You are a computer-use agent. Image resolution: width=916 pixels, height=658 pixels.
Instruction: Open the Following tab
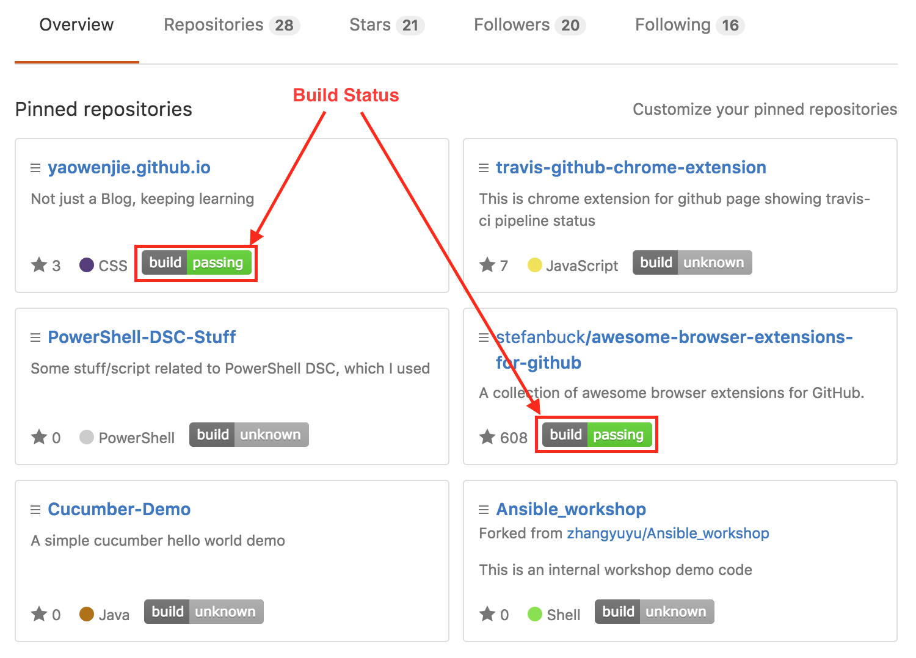pos(689,25)
